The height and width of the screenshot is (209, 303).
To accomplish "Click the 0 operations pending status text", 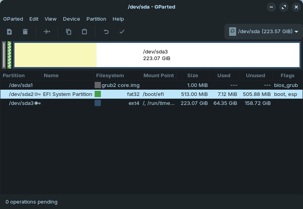I will pyautogui.click(x=32, y=202).
